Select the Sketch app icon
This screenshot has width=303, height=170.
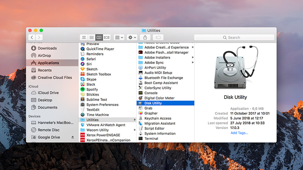[83, 69]
